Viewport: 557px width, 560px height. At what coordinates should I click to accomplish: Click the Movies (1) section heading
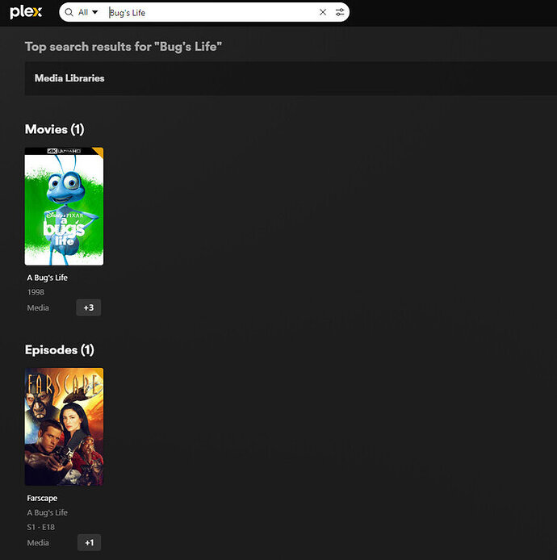pyautogui.click(x=55, y=129)
